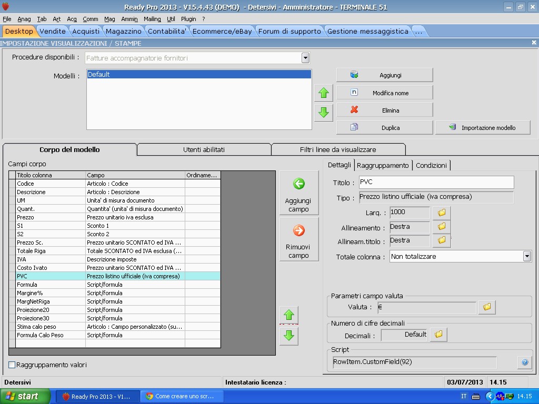The image size is (539, 404).
Task: Open Procedure disponibili dropdown
Action: (x=305, y=58)
